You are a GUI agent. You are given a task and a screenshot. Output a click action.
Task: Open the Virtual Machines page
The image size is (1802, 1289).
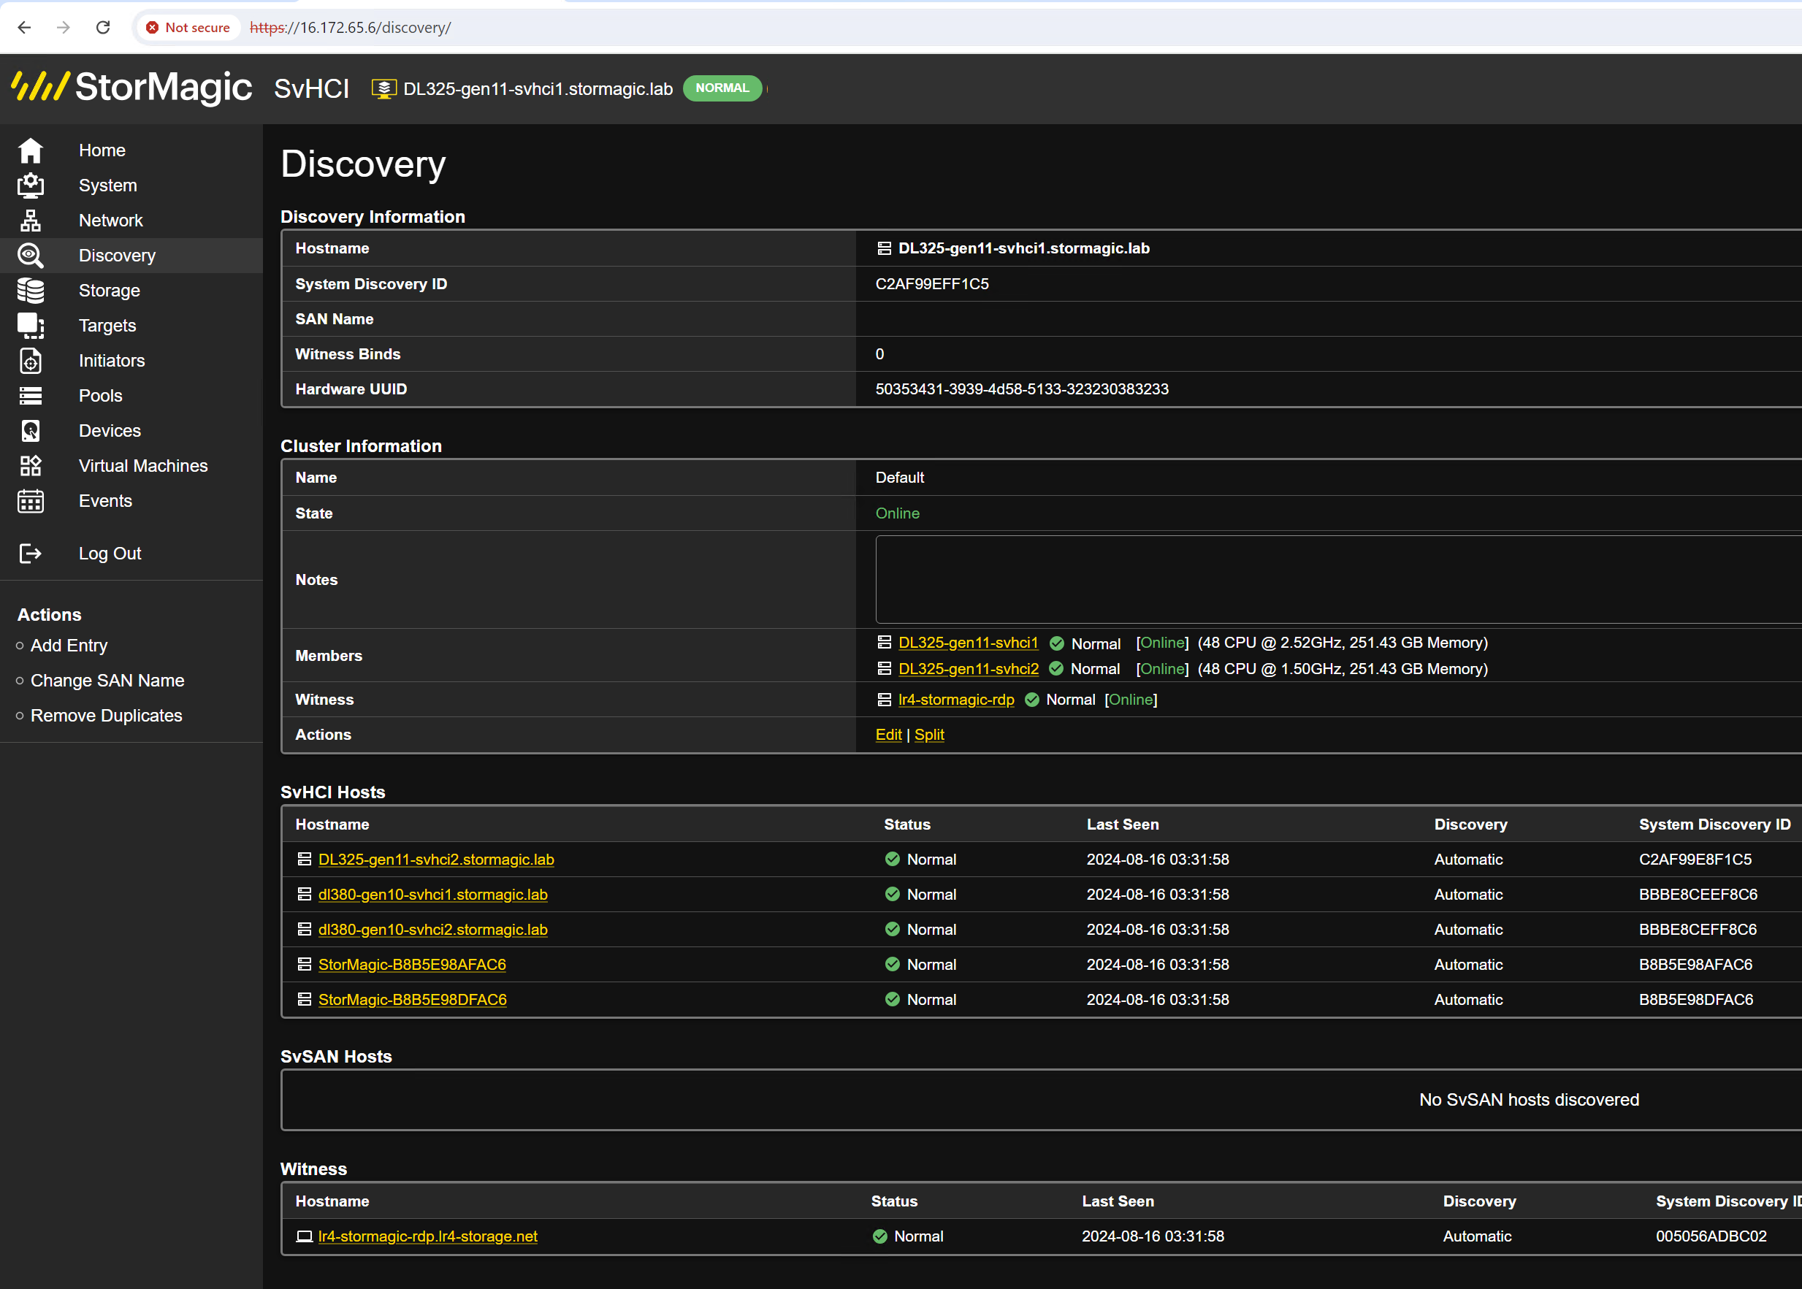(x=143, y=465)
